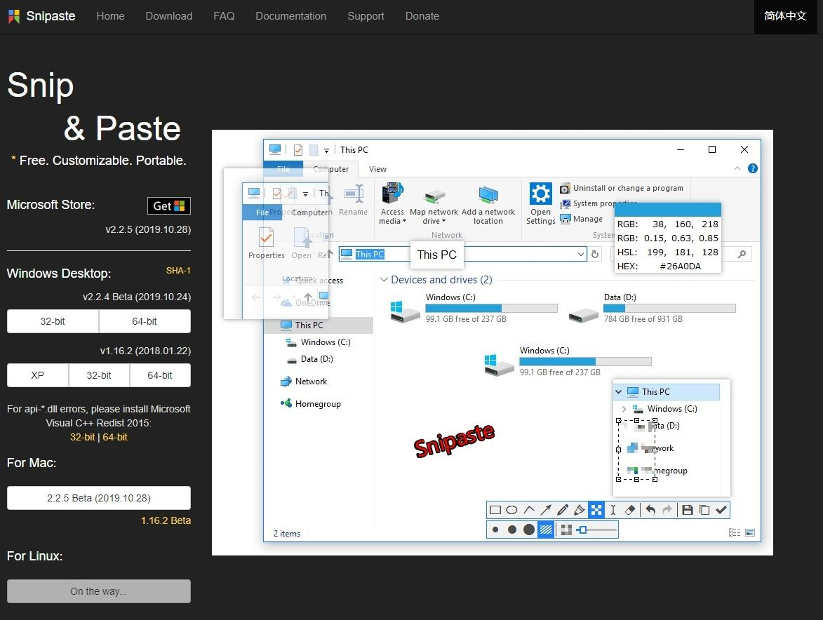Select Homegroup in the navigation pane
Viewport: 823px width, 620px height.
click(x=318, y=404)
